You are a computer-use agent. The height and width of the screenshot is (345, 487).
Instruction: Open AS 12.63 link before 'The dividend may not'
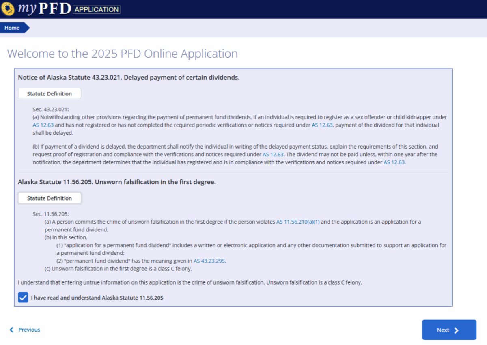tap(273, 155)
